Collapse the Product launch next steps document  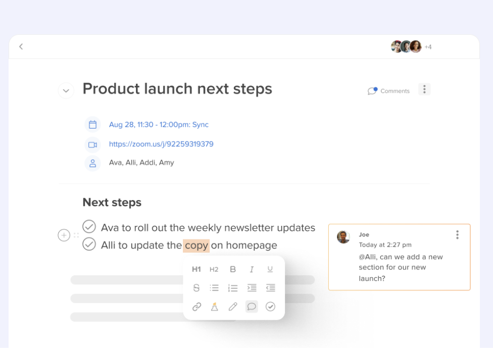pos(66,91)
